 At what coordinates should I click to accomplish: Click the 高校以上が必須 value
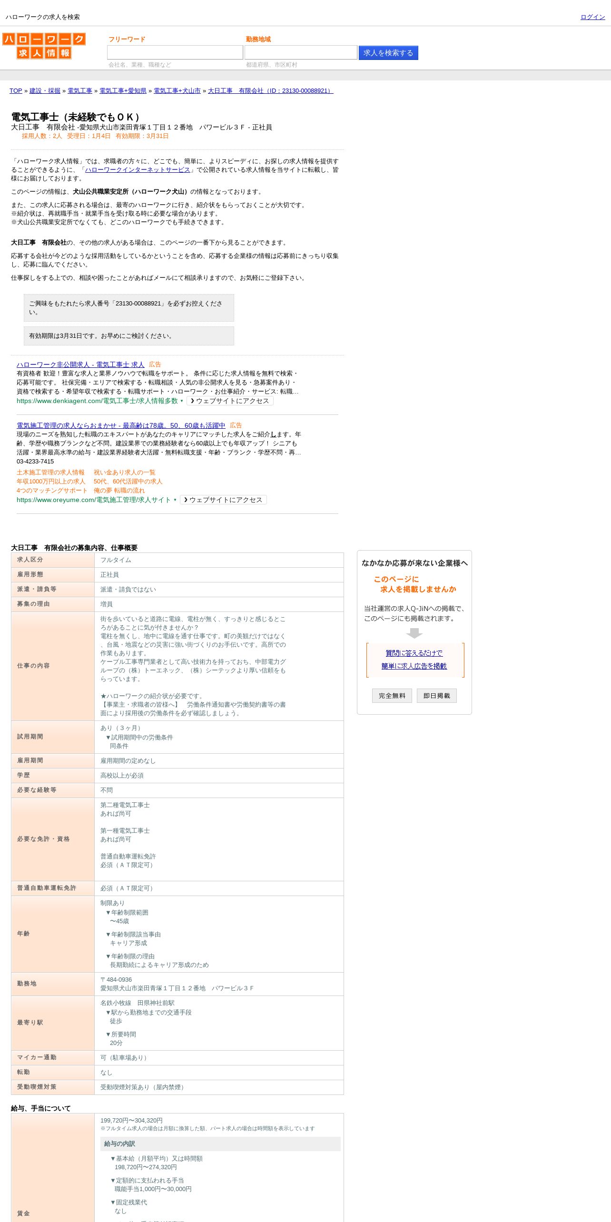[x=122, y=776]
